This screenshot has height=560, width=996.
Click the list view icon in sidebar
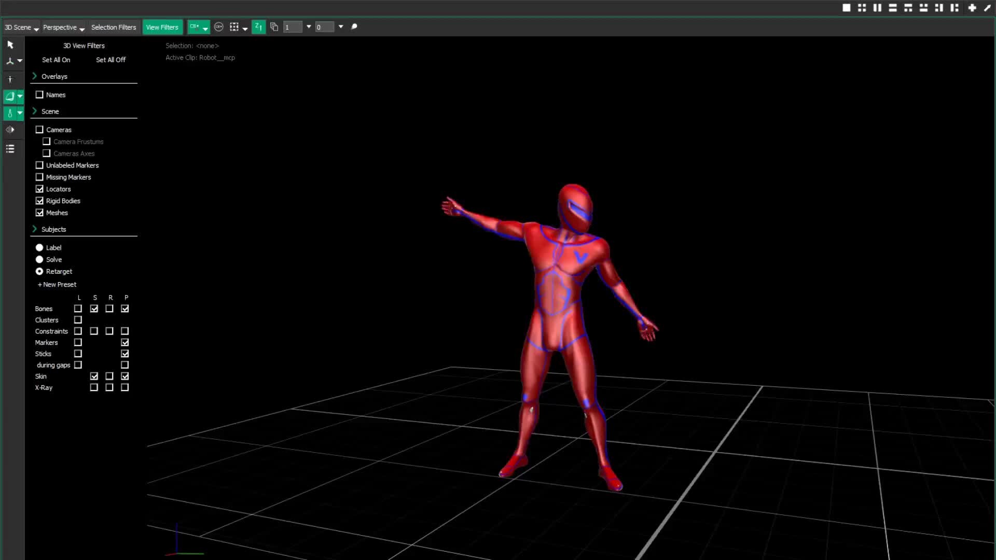(x=10, y=149)
